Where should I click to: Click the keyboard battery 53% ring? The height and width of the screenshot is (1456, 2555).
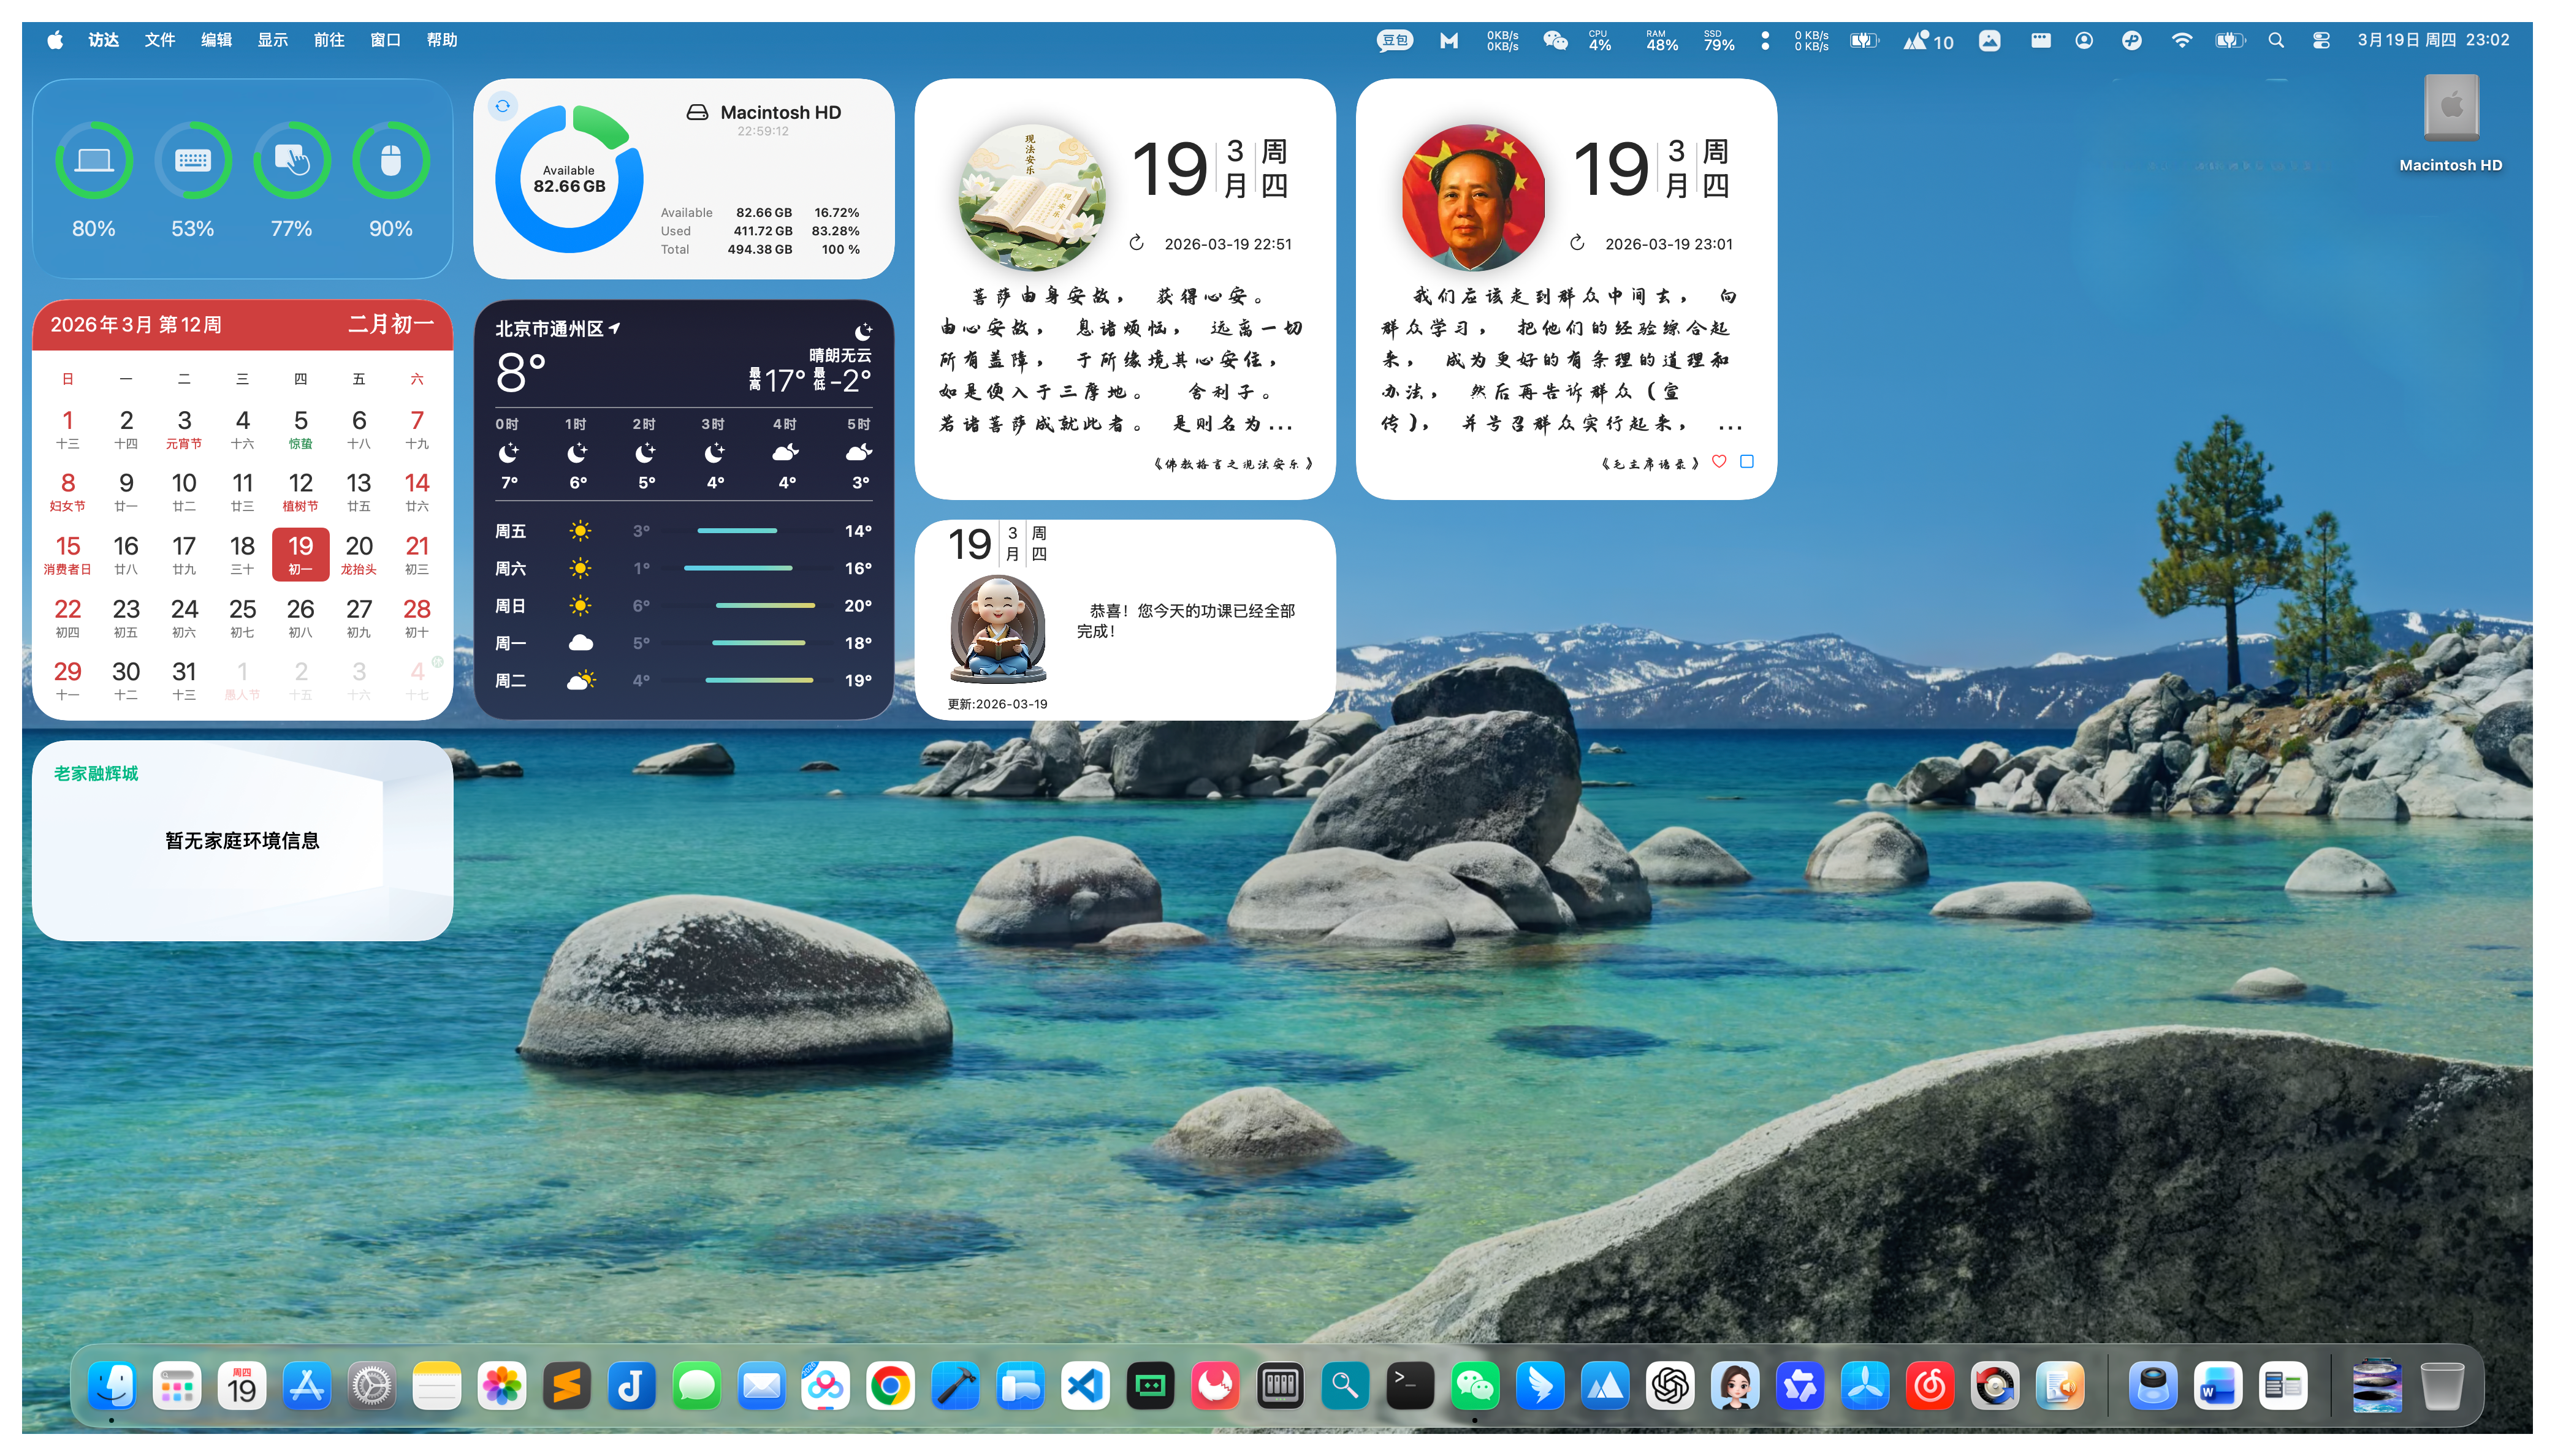[x=192, y=160]
